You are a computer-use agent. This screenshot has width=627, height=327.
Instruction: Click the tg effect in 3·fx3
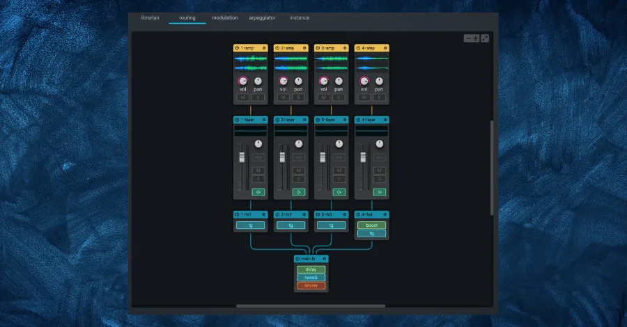click(332, 225)
